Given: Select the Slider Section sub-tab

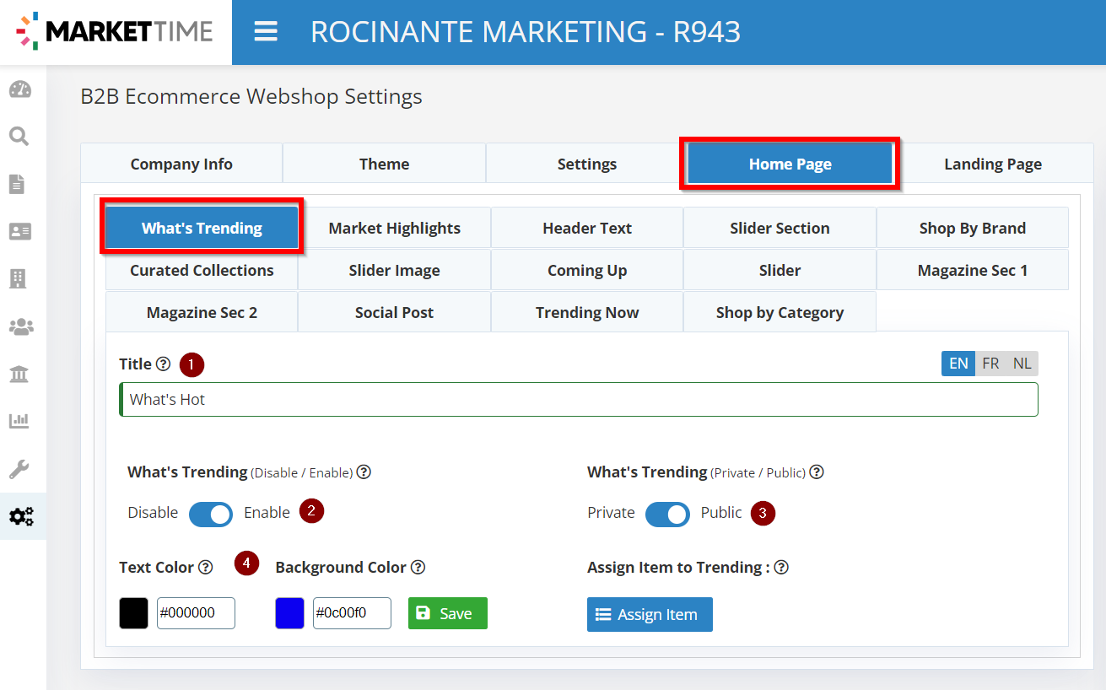Looking at the screenshot, I should pos(780,228).
